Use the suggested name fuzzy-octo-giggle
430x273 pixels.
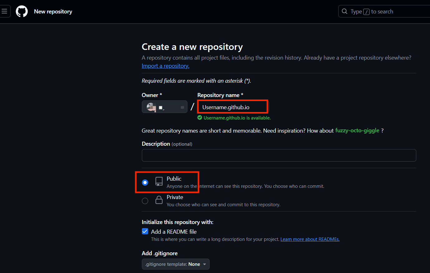[x=357, y=130]
